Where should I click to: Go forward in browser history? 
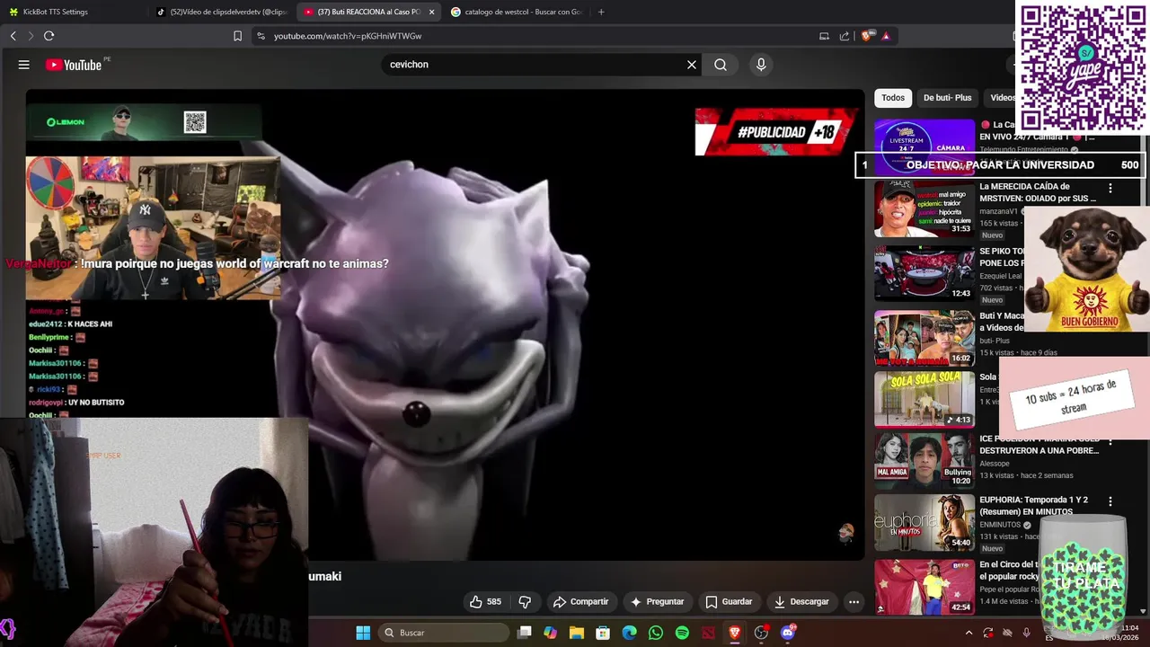[x=31, y=36]
